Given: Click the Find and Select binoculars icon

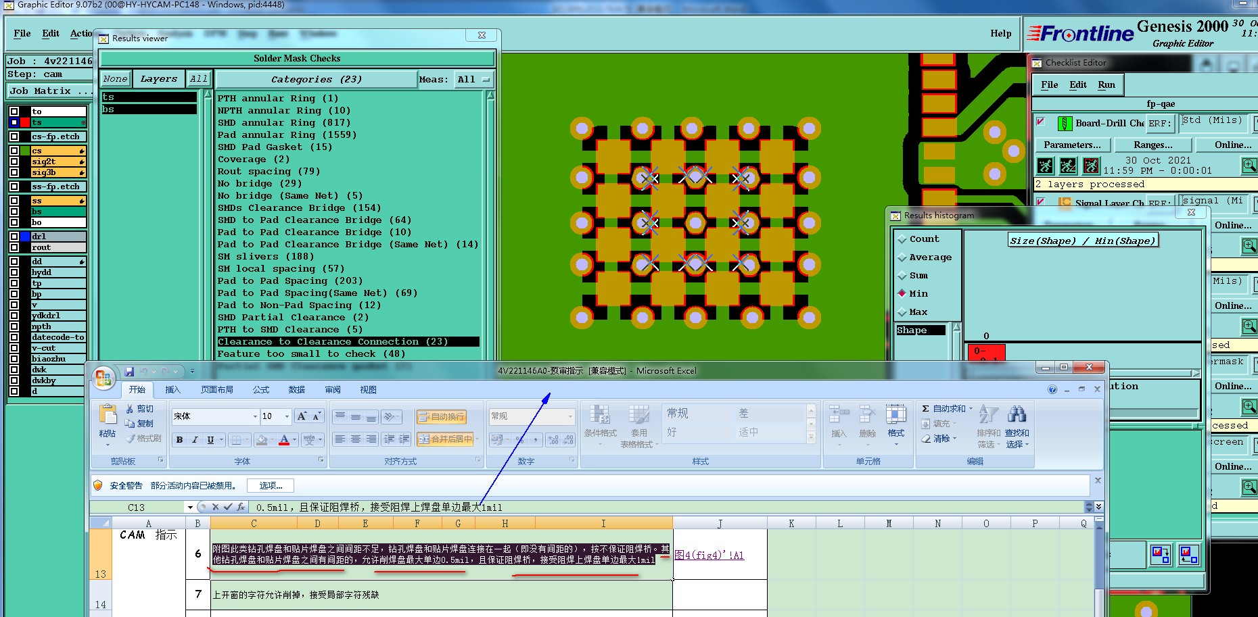Looking at the screenshot, I should (x=1017, y=414).
